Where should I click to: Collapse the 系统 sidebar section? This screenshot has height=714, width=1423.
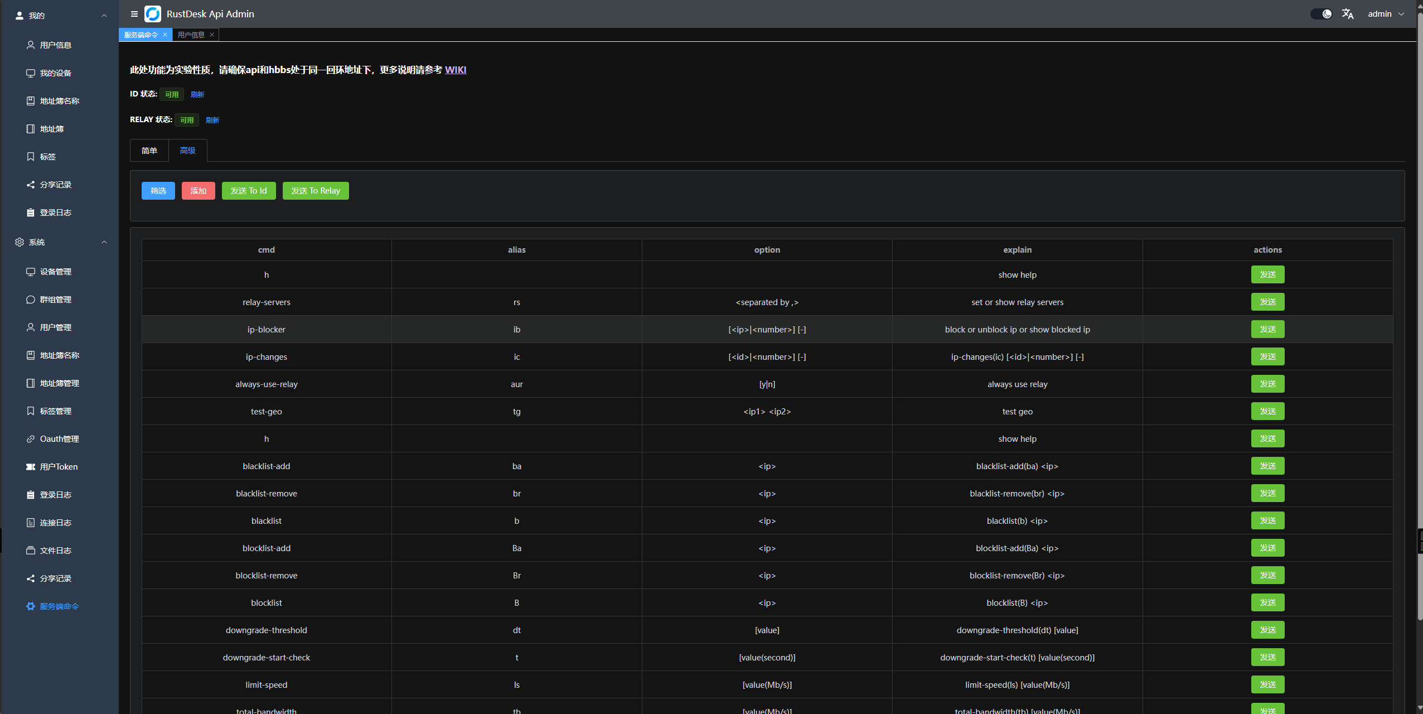click(x=104, y=242)
